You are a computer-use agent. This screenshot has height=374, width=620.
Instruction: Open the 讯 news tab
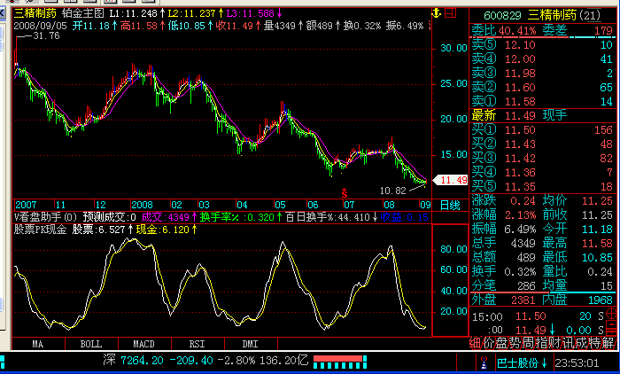tap(569, 343)
